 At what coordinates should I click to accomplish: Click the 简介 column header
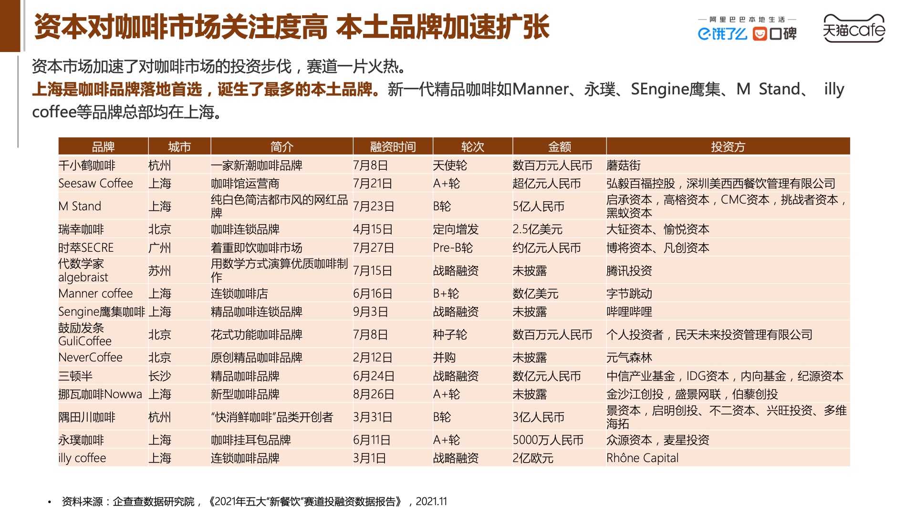(x=281, y=146)
